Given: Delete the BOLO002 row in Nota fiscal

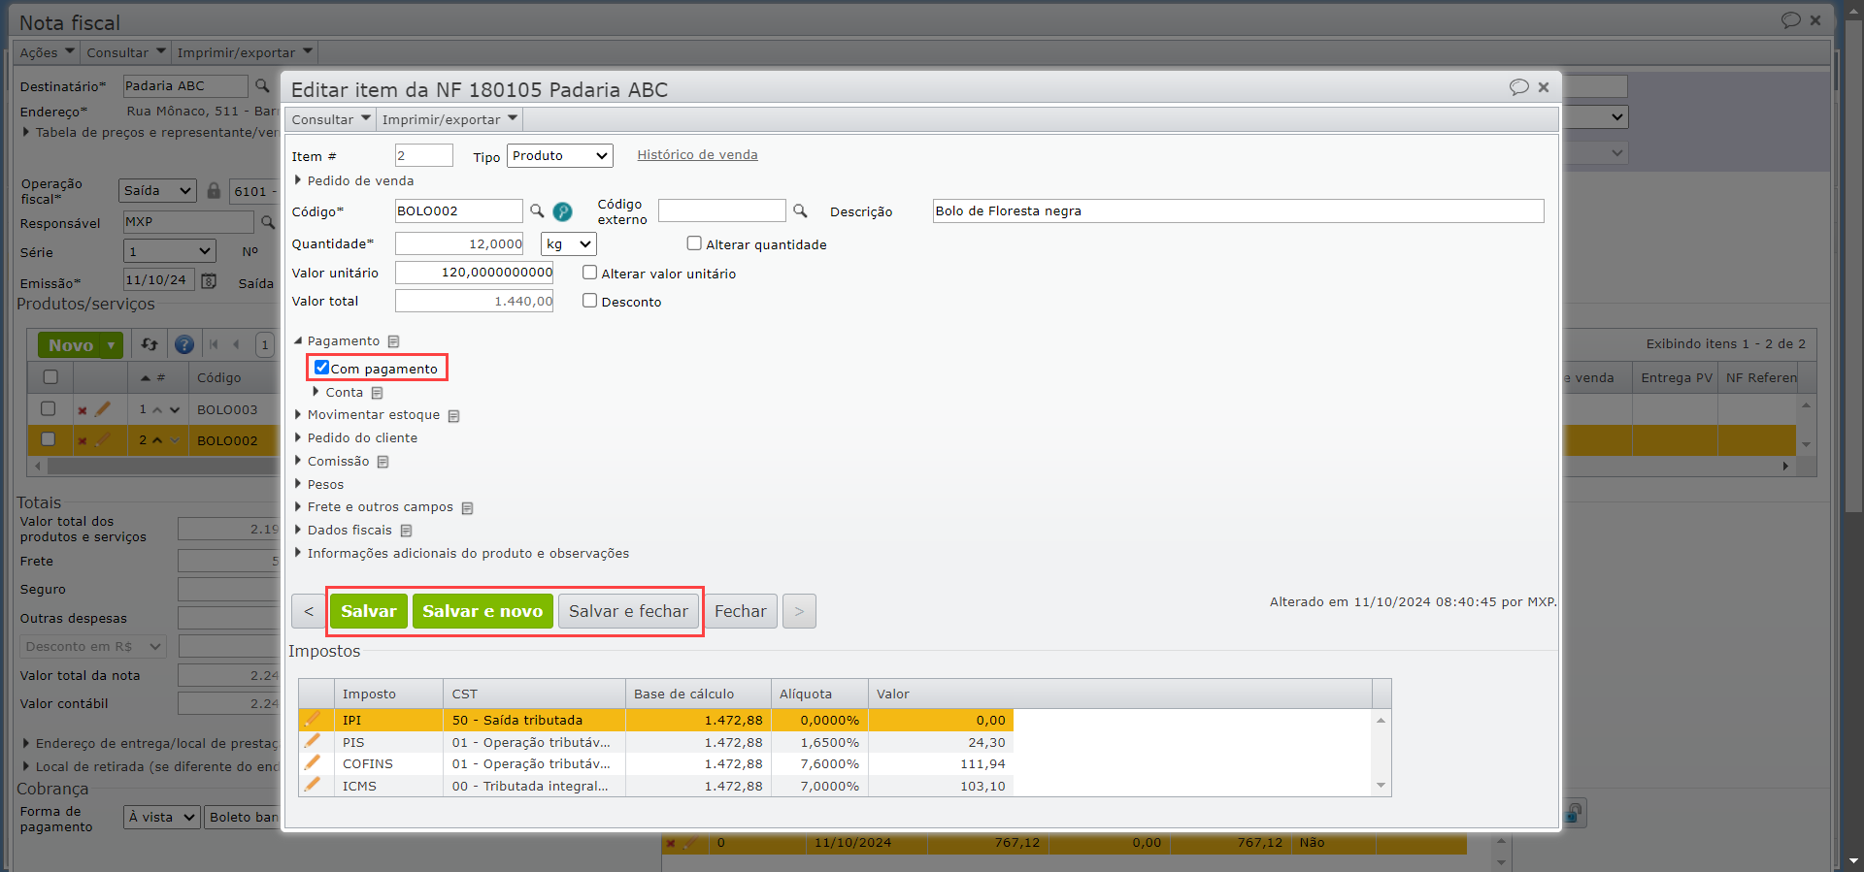Looking at the screenshot, I should click(x=83, y=440).
